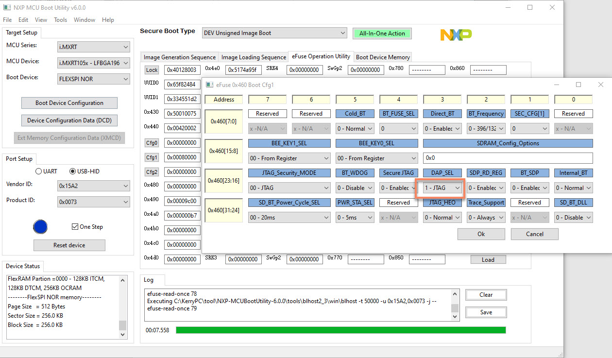The height and width of the screenshot is (358, 612).
Task: Click the Reset device button
Action: click(x=69, y=245)
